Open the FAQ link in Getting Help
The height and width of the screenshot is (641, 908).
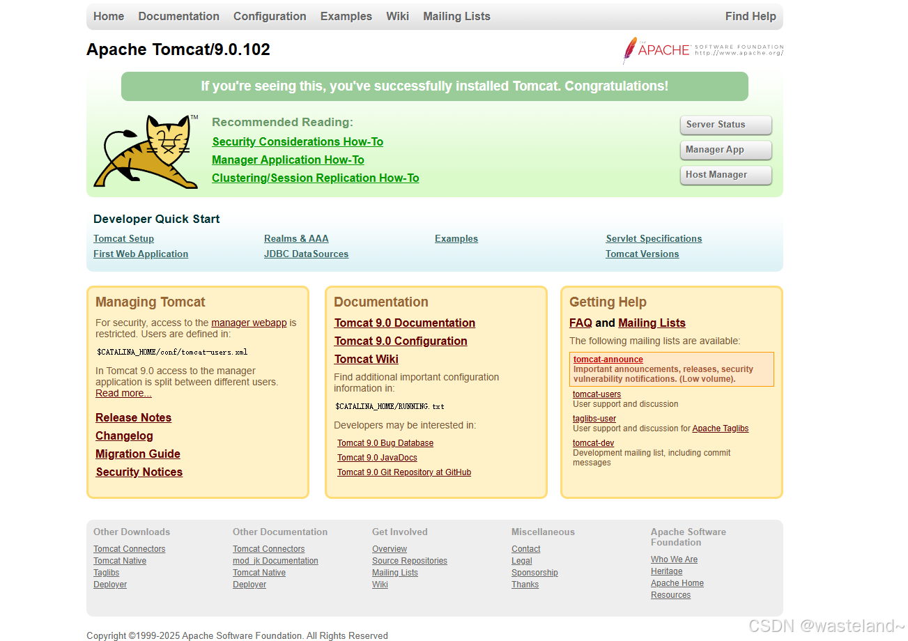580,323
